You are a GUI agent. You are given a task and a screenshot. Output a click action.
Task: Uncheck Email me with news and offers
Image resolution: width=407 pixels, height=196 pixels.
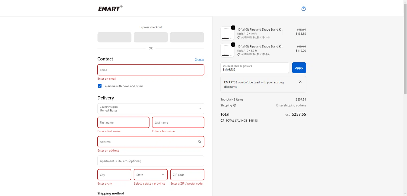coord(100,86)
